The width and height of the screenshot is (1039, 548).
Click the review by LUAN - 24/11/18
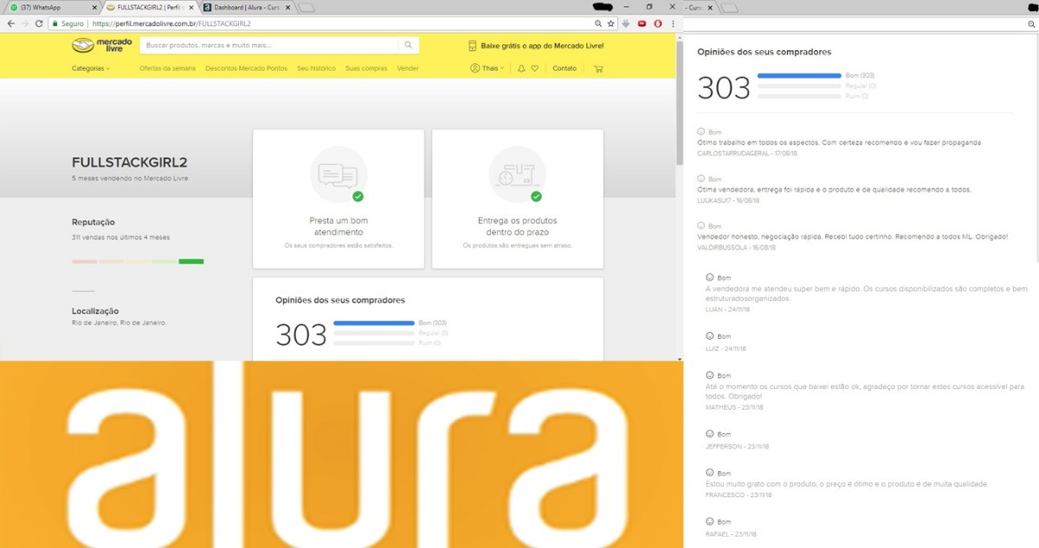[x=867, y=292]
